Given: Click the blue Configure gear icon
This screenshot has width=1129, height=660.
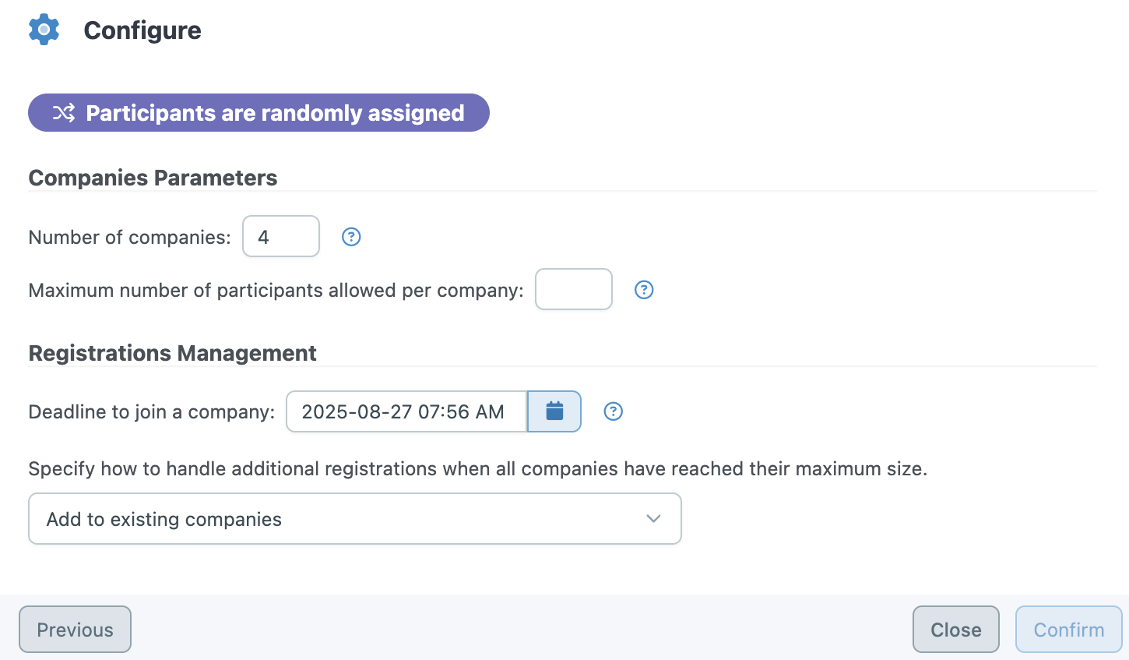Looking at the screenshot, I should point(44,30).
